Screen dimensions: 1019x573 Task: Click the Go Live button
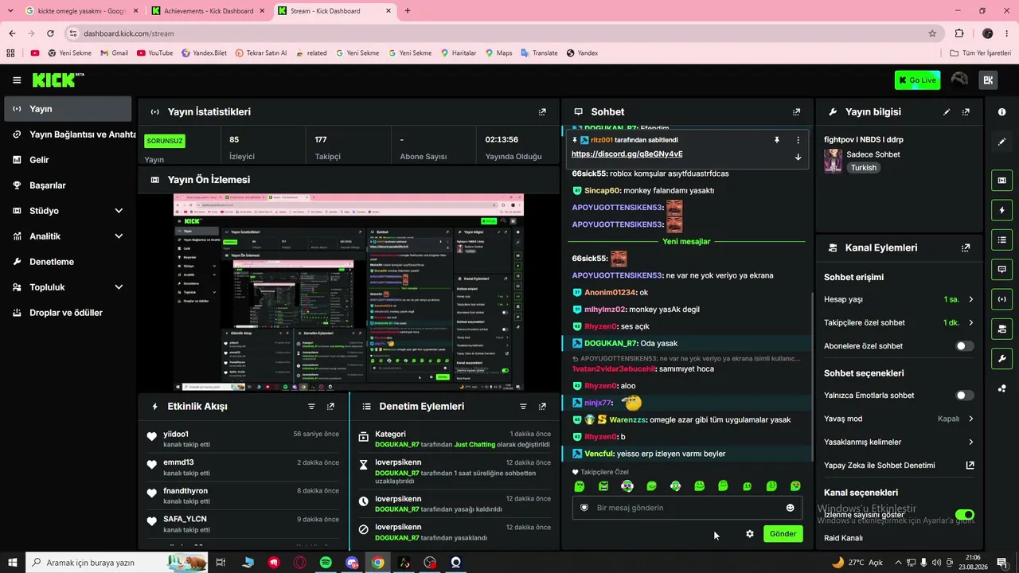point(917,80)
